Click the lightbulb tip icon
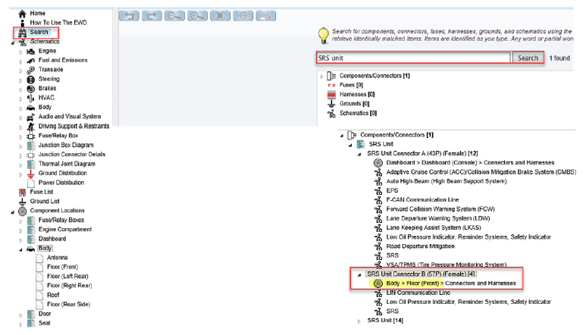The image size is (586, 335). coord(323,35)
